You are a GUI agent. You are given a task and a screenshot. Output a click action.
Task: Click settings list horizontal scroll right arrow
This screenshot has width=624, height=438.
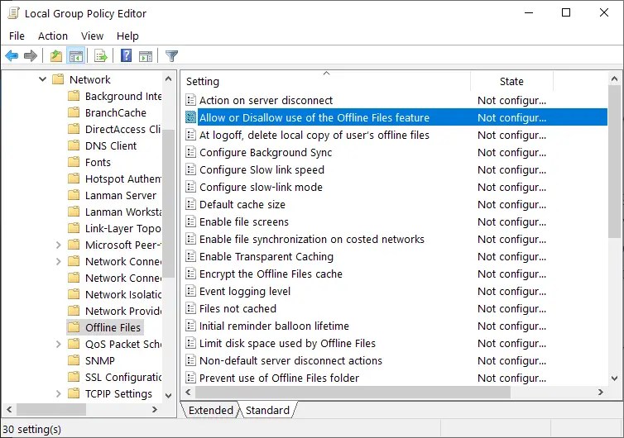point(601,393)
